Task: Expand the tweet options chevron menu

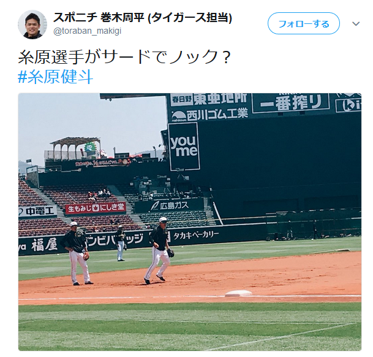Action: click(356, 23)
